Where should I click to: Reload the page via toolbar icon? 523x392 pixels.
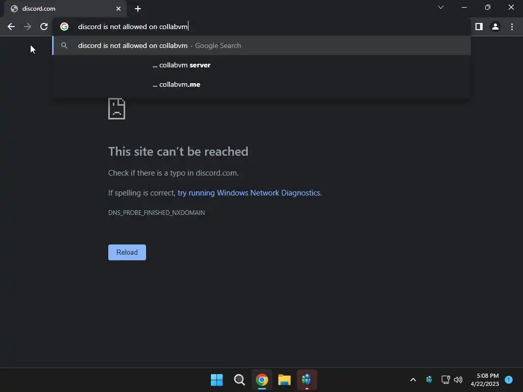point(44,27)
